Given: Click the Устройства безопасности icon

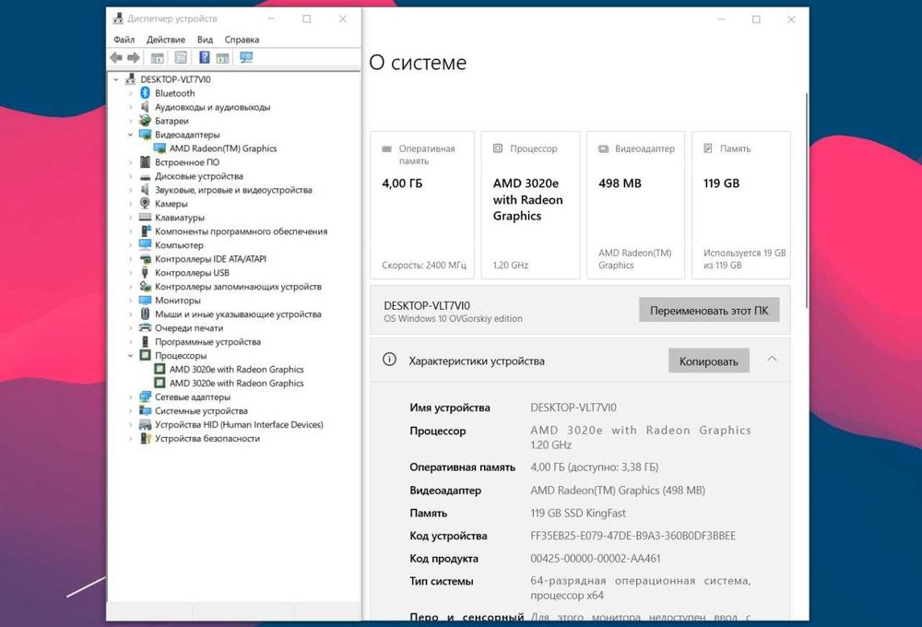Looking at the screenshot, I should point(146,438).
